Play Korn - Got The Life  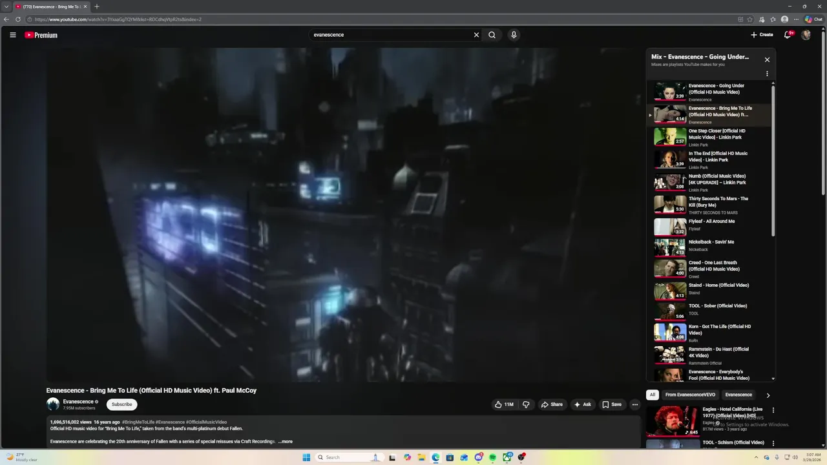(709, 332)
